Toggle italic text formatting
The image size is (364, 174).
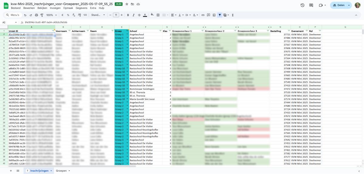tap(134, 15)
